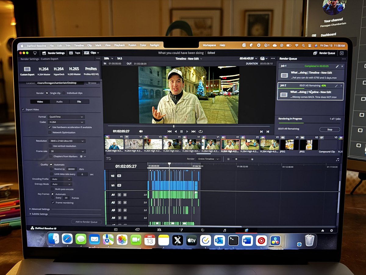Open Project Manager home icon
Viewport: 366px width, 275px height.
pyautogui.click(x=323, y=230)
